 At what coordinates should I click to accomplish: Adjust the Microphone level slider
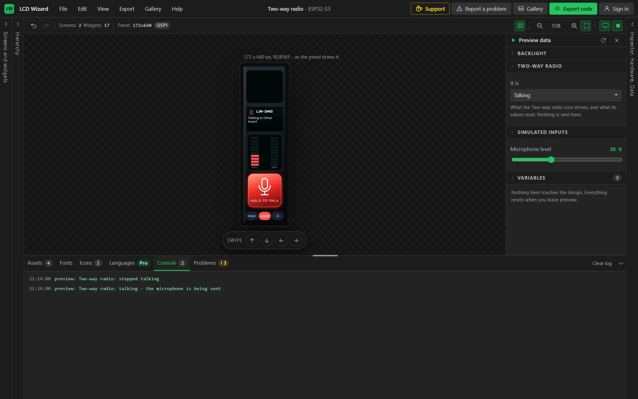tap(566, 160)
